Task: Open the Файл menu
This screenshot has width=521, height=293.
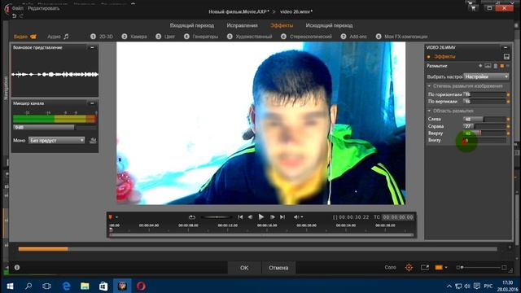Action: pos(18,8)
